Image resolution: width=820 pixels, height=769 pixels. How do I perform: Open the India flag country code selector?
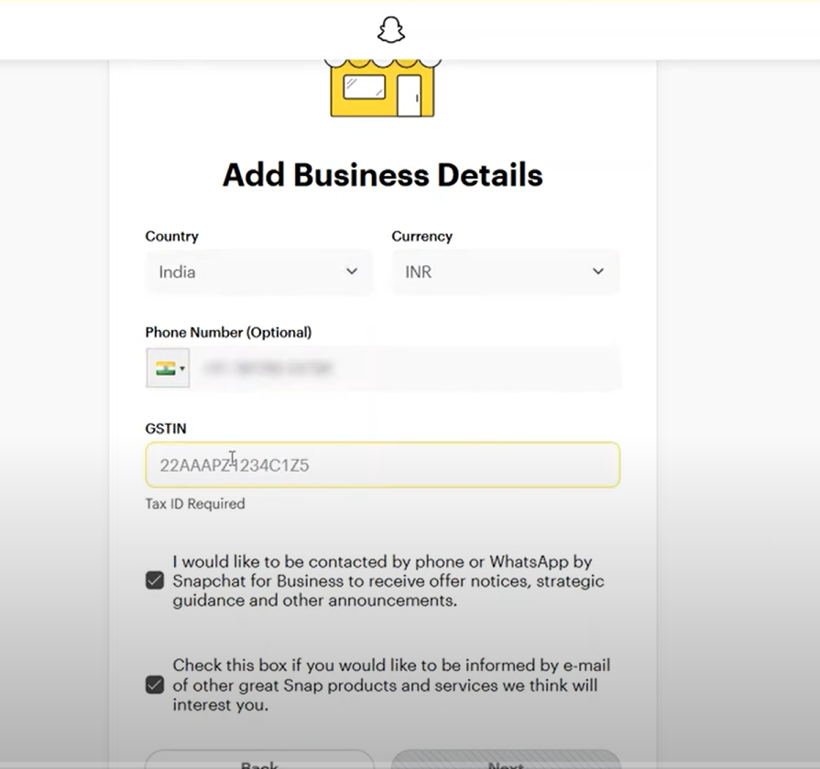coord(169,368)
